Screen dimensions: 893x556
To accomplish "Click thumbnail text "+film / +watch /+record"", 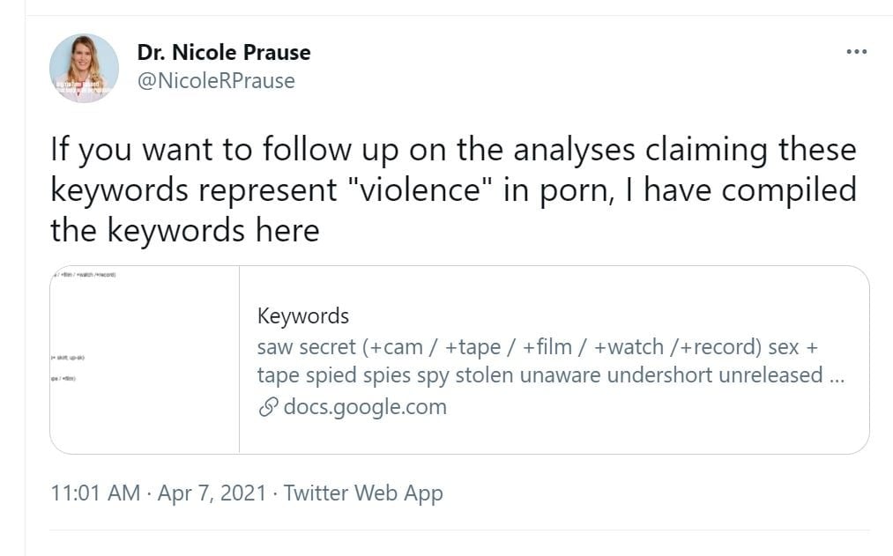I will 86,275.
